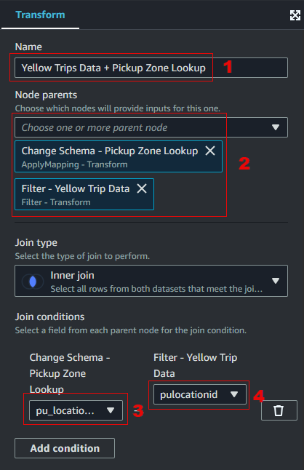Click the Inner join Venn diagram icon
The image size is (304, 470).
click(x=33, y=282)
